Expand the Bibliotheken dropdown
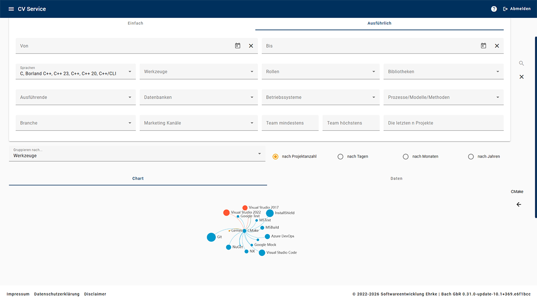 (443, 71)
